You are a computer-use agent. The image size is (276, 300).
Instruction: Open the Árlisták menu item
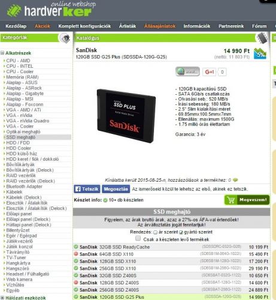pos(128,26)
